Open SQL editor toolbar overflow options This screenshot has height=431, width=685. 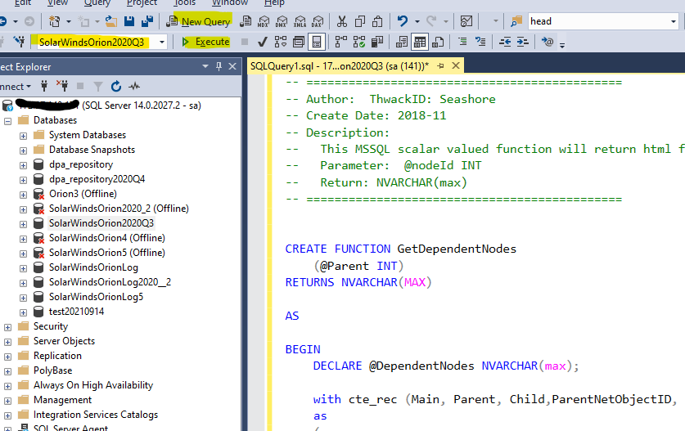[562, 44]
